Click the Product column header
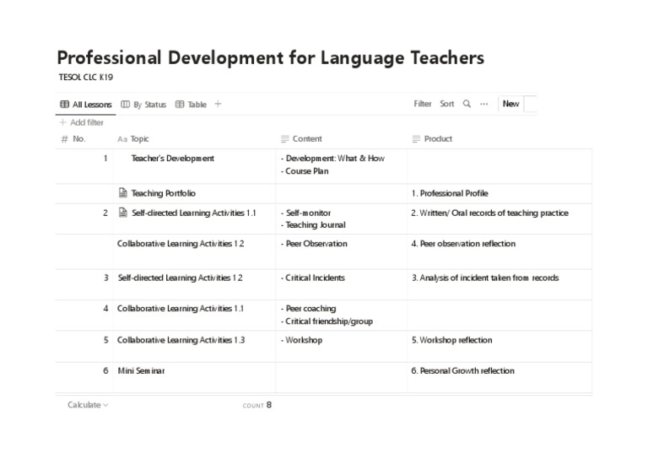 (432, 139)
